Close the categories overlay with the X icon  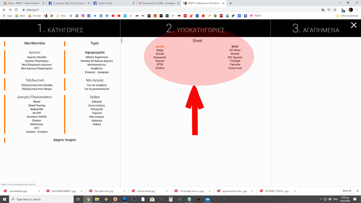click(x=354, y=25)
